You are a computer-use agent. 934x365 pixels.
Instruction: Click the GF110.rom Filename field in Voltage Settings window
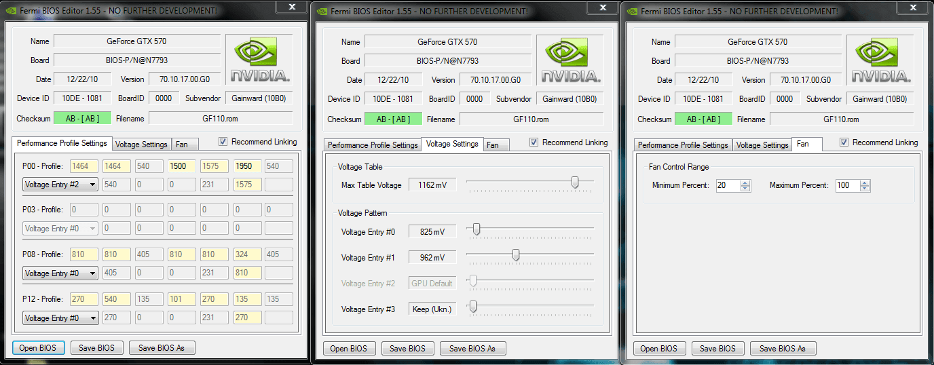pos(531,119)
